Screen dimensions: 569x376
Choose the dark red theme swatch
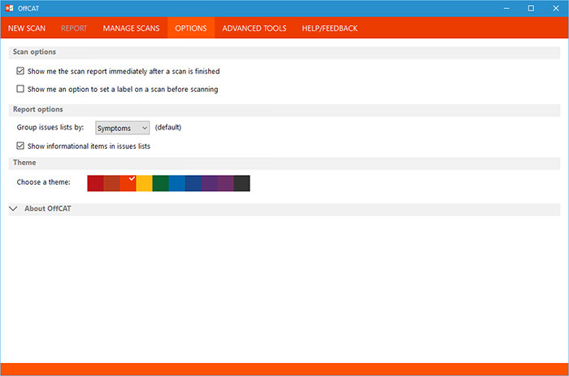95,183
